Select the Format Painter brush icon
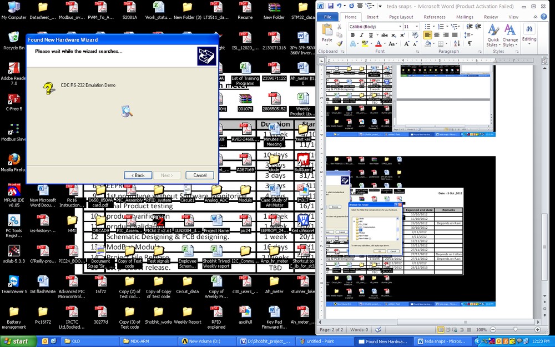Viewport: 555px width, 347px height. [340, 43]
